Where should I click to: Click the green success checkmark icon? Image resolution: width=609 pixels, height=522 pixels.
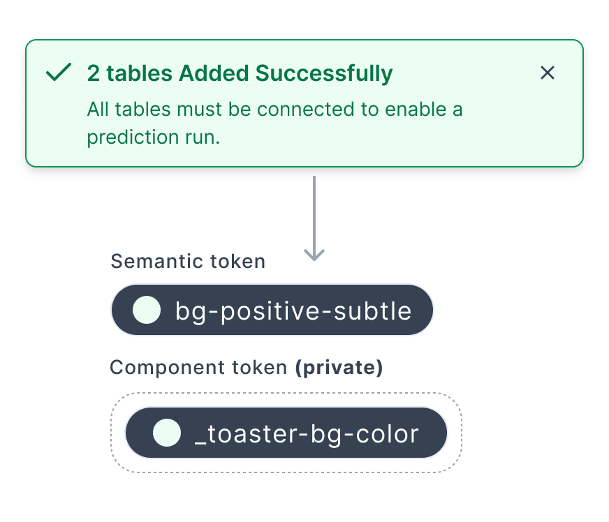pyautogui.click(x=59, y=73)
